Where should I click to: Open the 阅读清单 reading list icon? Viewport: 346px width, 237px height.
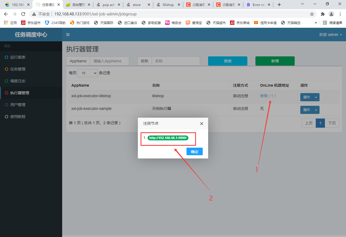coord(325,23)
